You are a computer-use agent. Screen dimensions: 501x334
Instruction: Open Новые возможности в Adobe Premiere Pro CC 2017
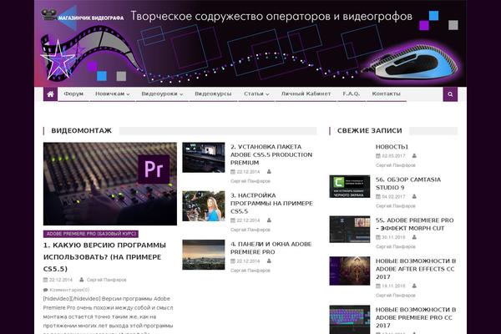pyautogui.click(x=416, y=317)
